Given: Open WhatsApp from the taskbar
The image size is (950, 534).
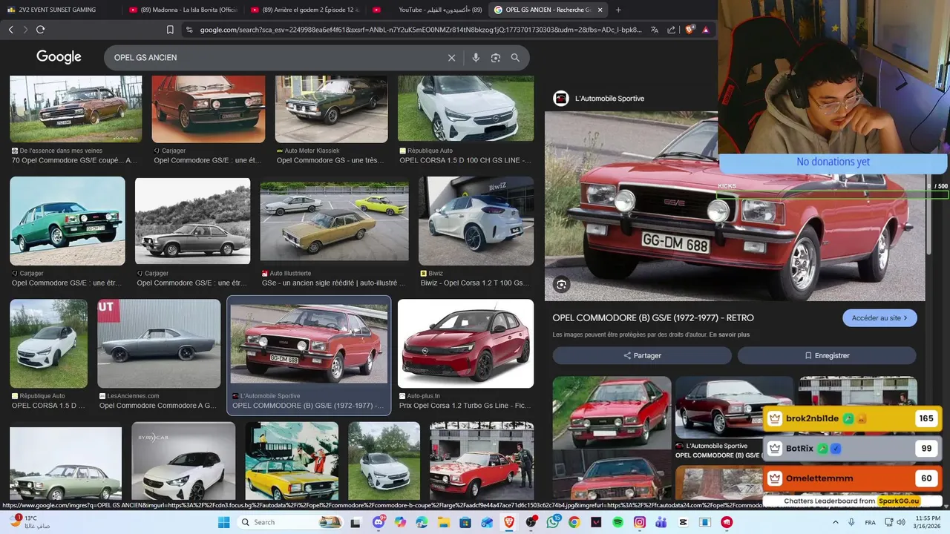Looking at the screenshot, I should point(553,522).
